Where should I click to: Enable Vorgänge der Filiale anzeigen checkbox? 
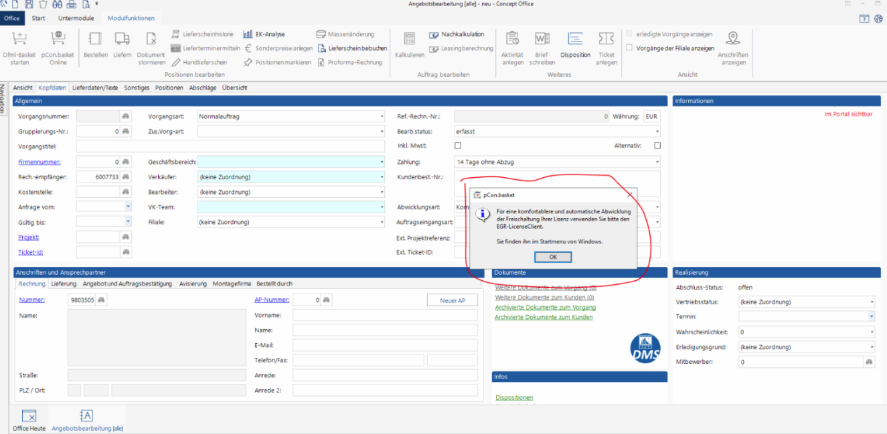pyautogui.click(x=629, y=48)
